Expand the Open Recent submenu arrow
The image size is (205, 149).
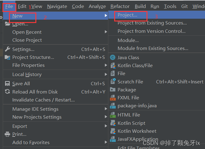(106, 32)
